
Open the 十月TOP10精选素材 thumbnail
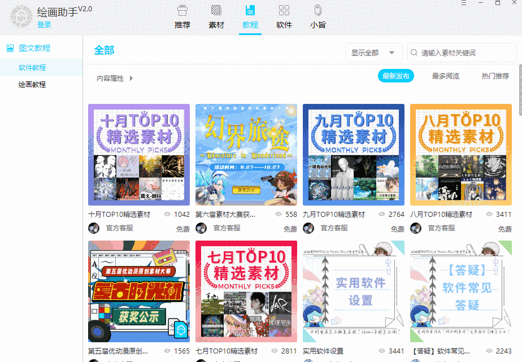[x=139, y=155]
